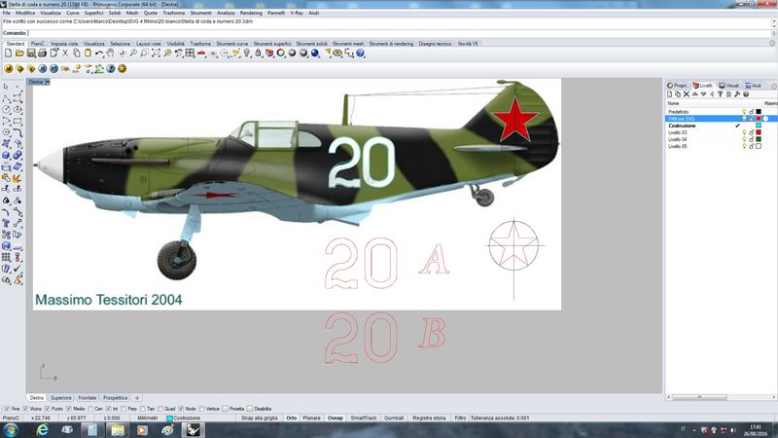Viewport: 778px width, 438px height.
Task: Toggle the Fine osnap checkbox
Action: pyautogui.click(x=7, y=409)
